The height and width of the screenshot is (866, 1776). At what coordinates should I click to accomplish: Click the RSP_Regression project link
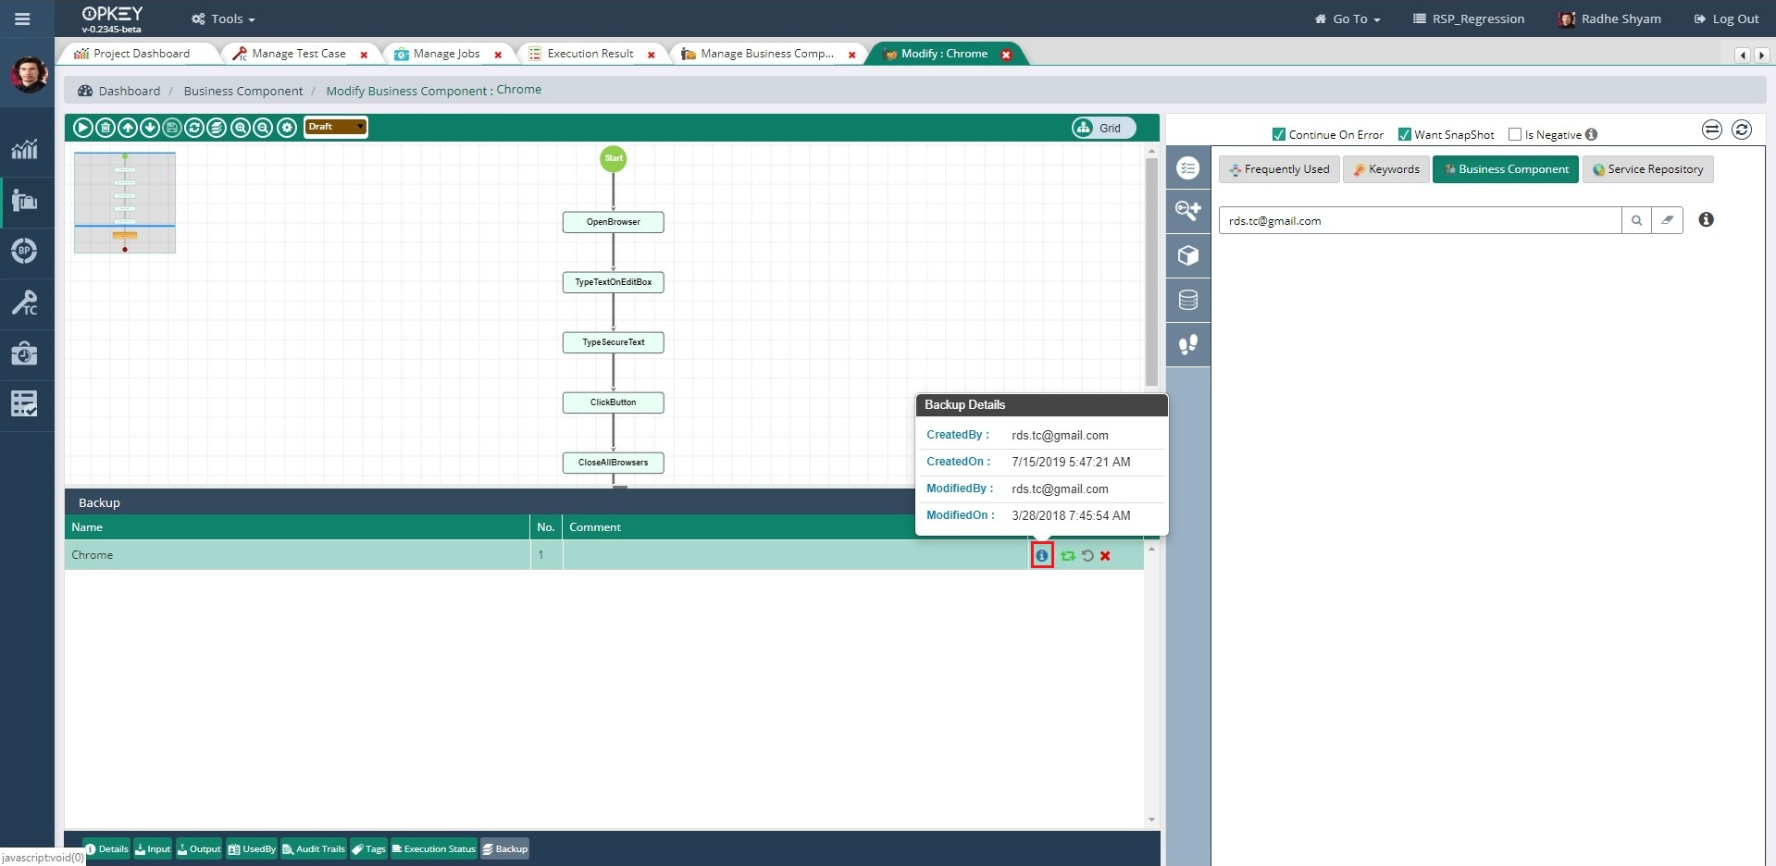(1469, 19)
